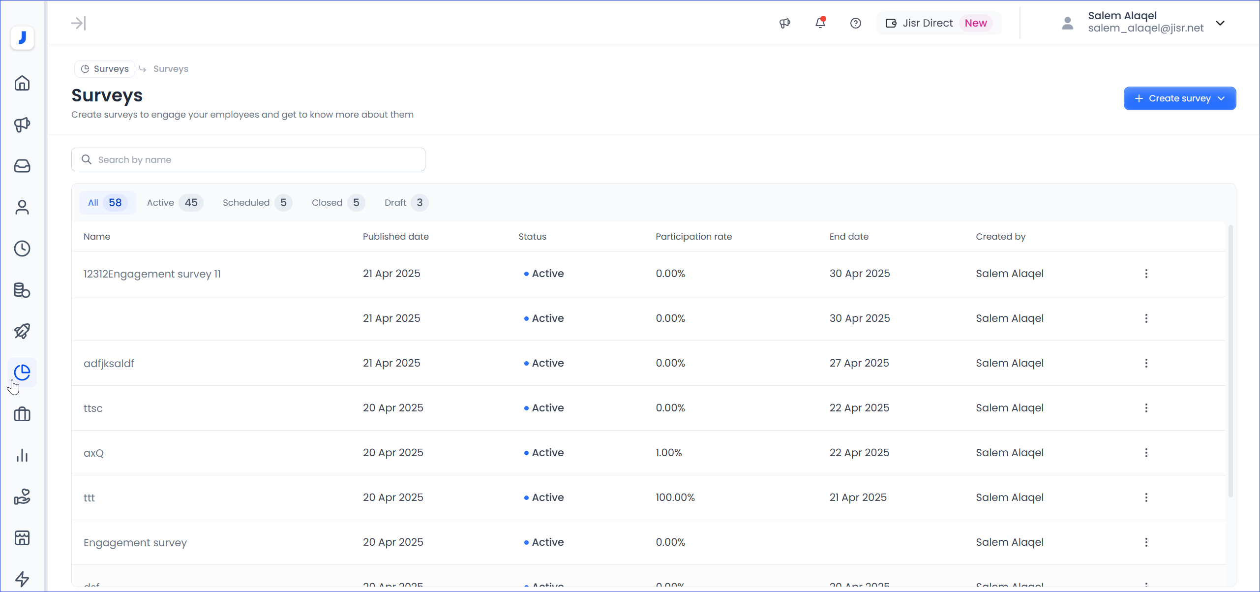Open the rocket onboarding icon
The height and width of the screenshot is (592, 1260).
(x=22, y=331)
